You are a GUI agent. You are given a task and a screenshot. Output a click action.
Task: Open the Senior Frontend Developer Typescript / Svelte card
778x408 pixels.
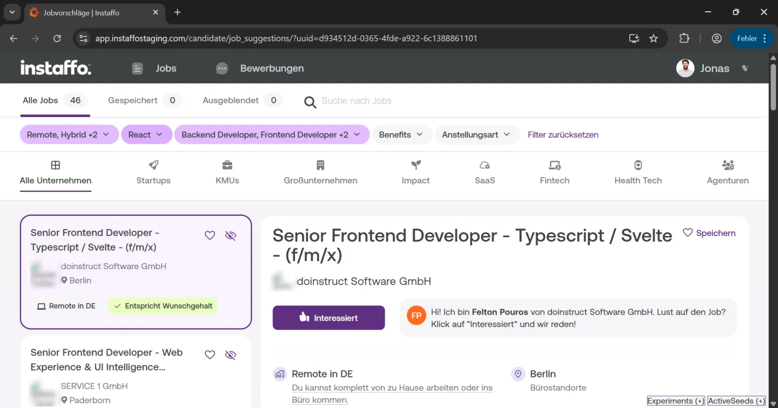[x=136, y=272]
